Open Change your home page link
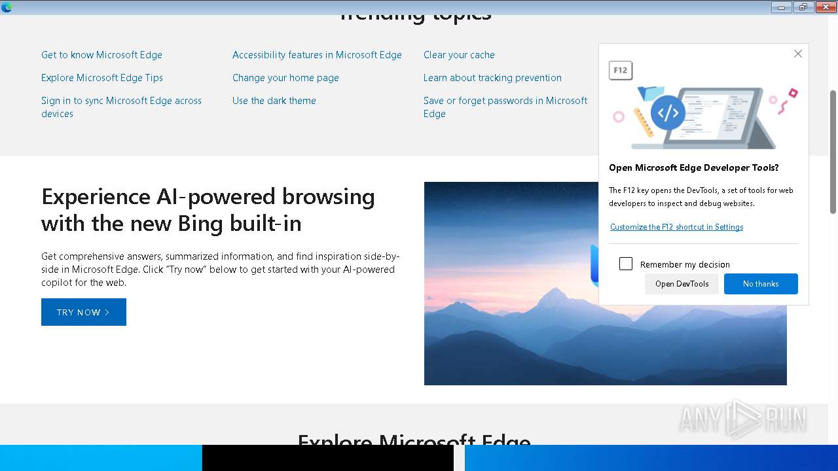 tap(285, 78)
